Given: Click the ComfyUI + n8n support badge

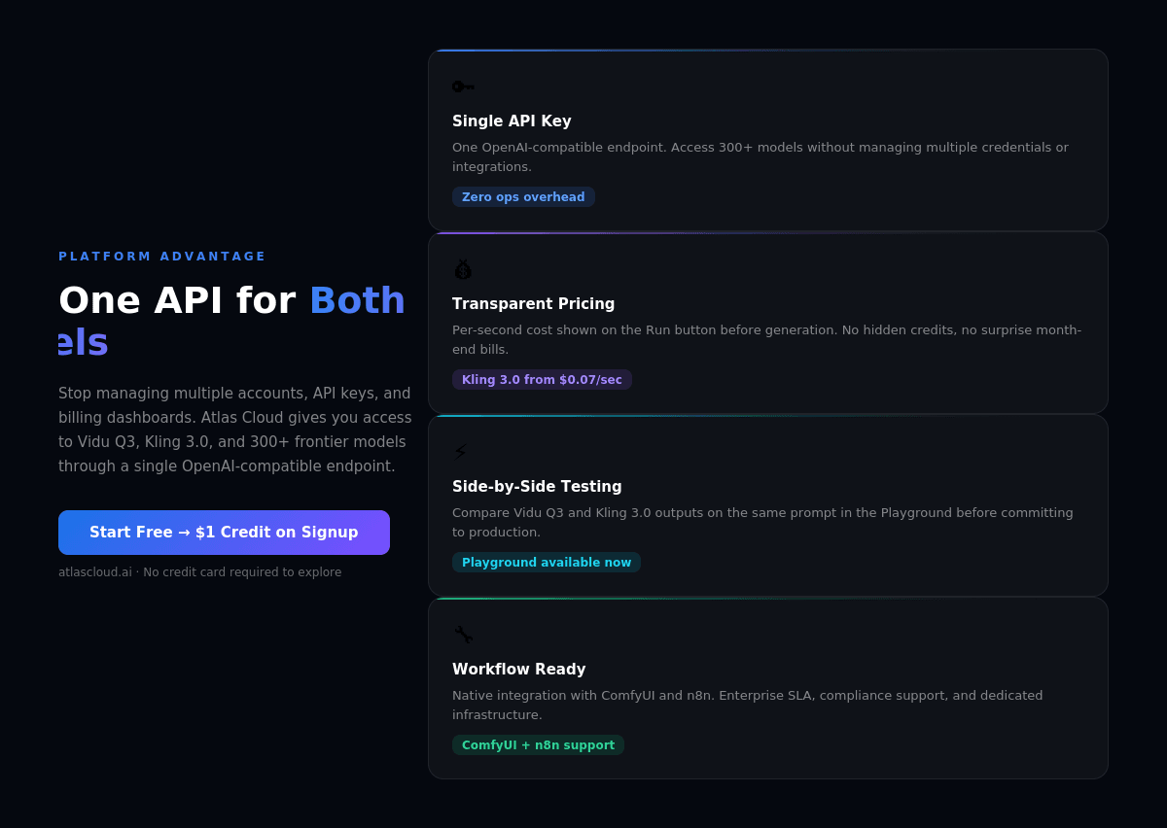Looking at the screenshot, I should pos(538,745).
